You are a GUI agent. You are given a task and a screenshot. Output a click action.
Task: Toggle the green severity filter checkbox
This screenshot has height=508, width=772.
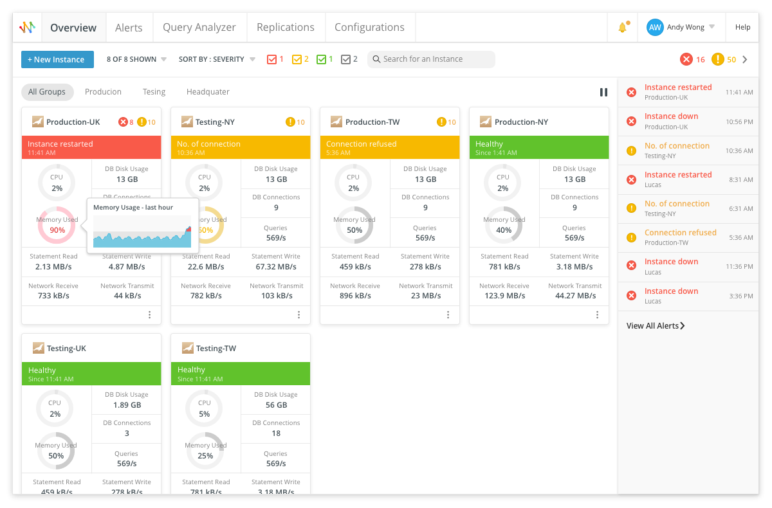click(x=322, y=59)
